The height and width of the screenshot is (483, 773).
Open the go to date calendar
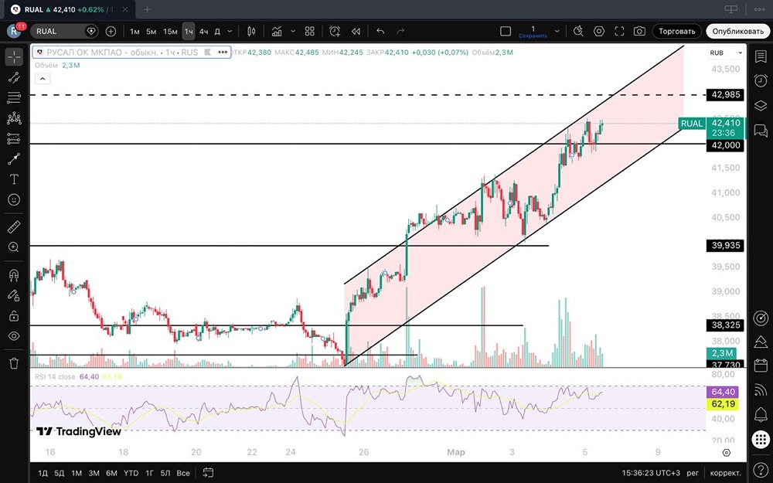pos(208,473)
